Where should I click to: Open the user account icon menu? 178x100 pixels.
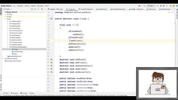(140, 6)
